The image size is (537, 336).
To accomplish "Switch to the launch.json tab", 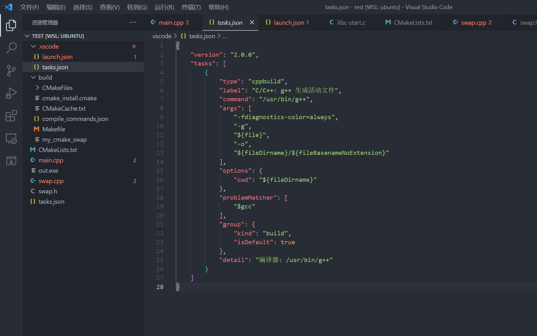I will 289,23.
